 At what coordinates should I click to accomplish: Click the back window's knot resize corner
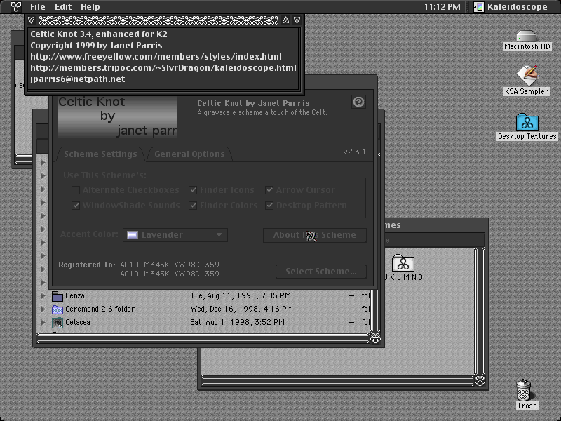[x=480, y=380]
